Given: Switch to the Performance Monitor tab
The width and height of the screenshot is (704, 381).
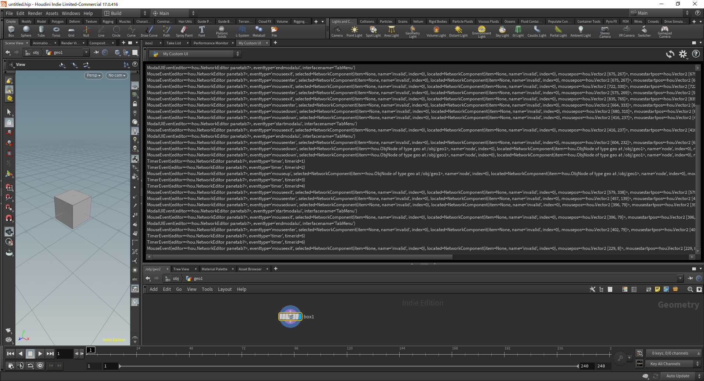Looking at the screenshot, I should pyautogui.click(x=211, y=43).
